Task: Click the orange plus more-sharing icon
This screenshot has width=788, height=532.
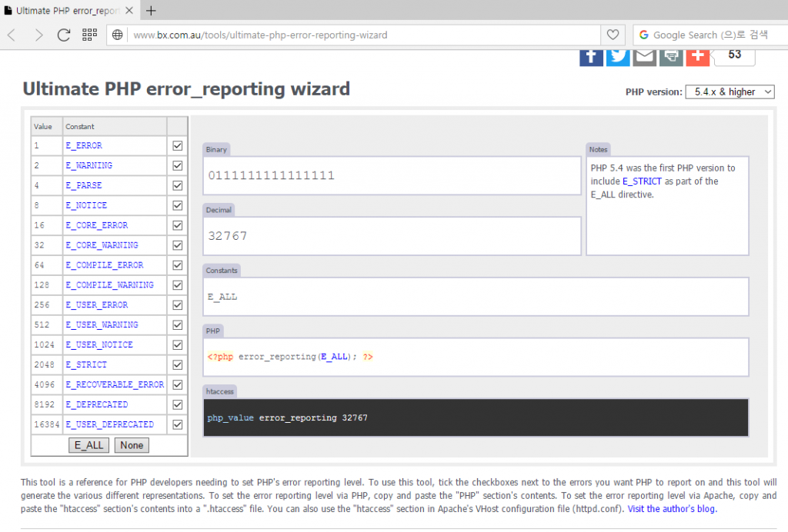Action: coord(697,56)
